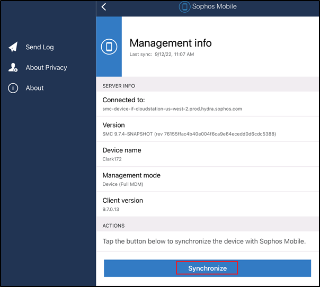
Task: Click the synchronize instruction text
Action: click(x=204, y=241)
